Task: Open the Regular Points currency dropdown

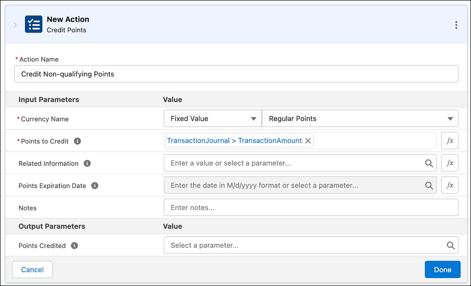Action: click(450, 118)
